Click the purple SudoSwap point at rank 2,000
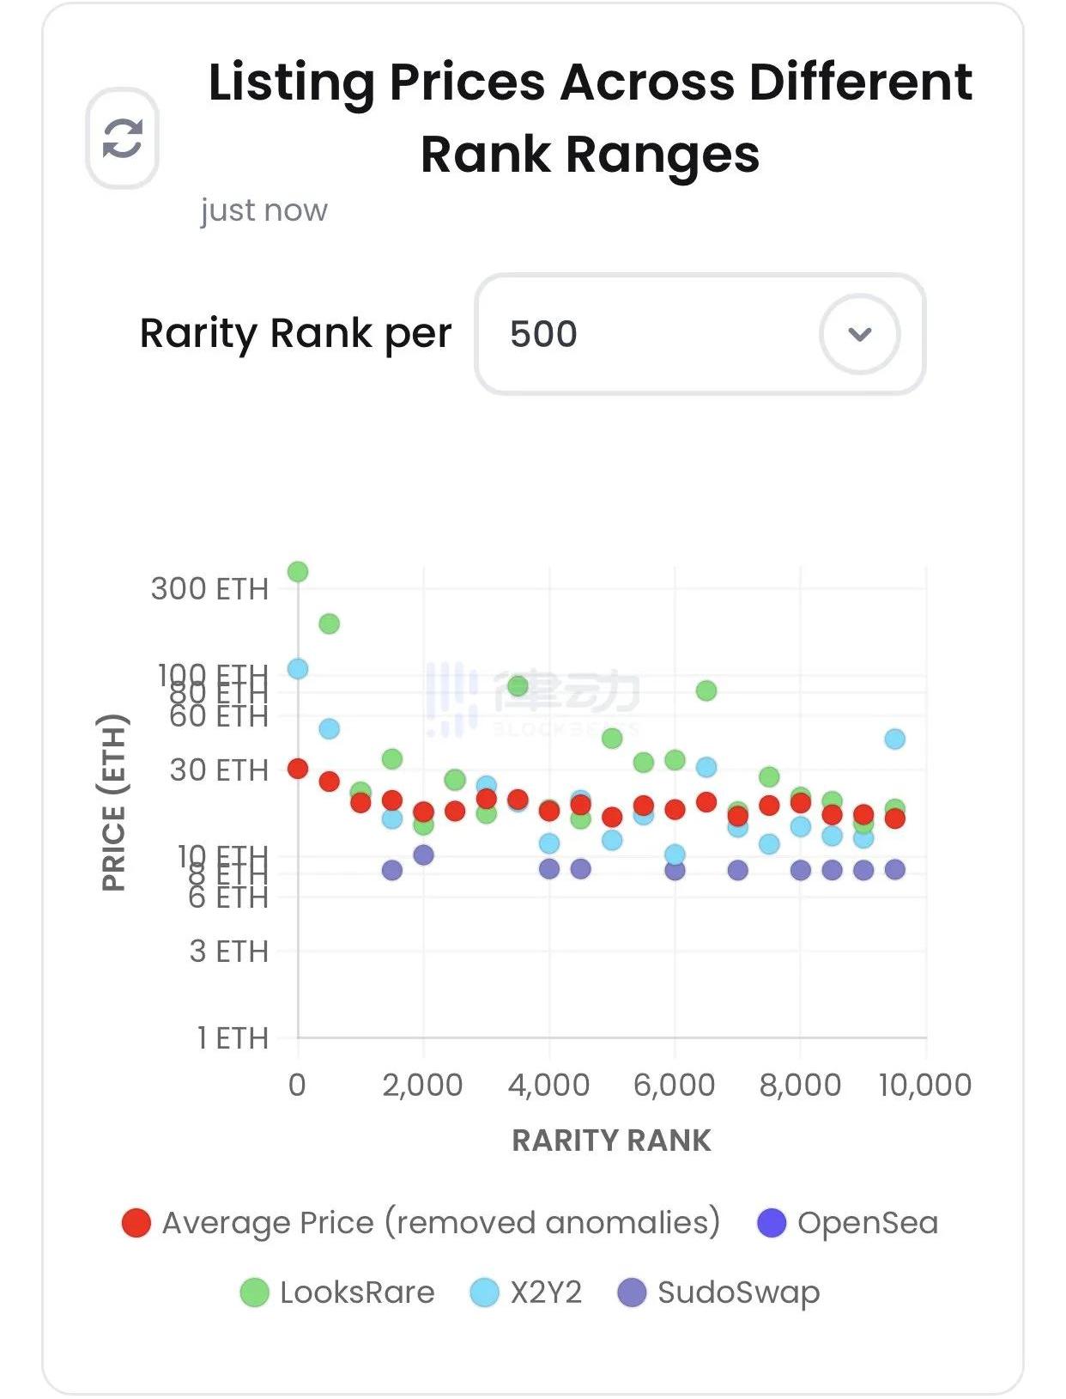Viewport: 1066px width, 1399px height. tap(423, 855)
